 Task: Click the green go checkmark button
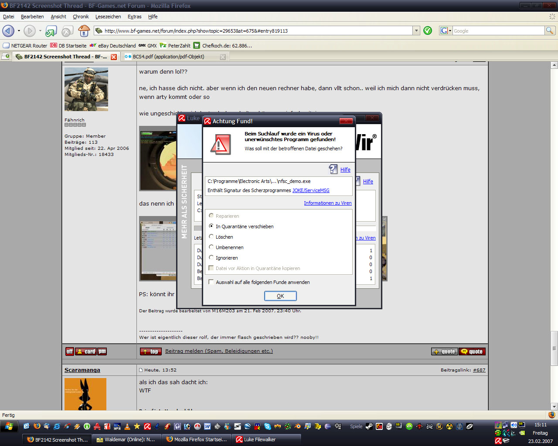(x=428, y=30)
